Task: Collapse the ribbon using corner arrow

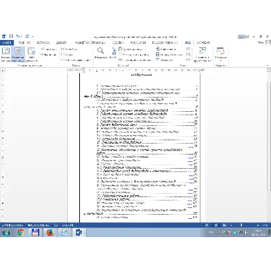Action: pyautogui.click(x=268, y=65)
